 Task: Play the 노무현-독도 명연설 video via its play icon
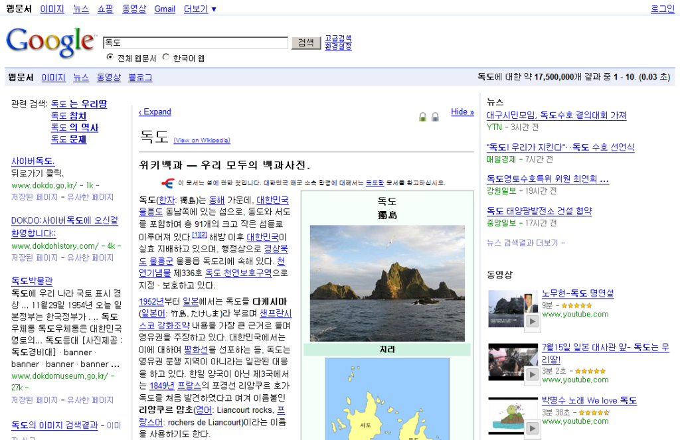tap(532, 321)
